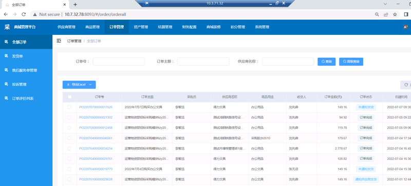Open order link PO22070500000021302

coord(96,117)
